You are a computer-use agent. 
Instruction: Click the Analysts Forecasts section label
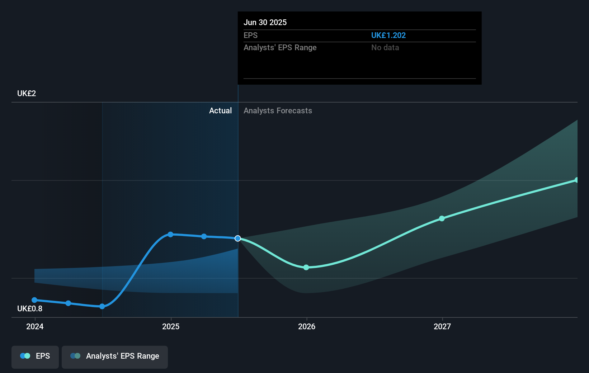[x=278, y=110]
